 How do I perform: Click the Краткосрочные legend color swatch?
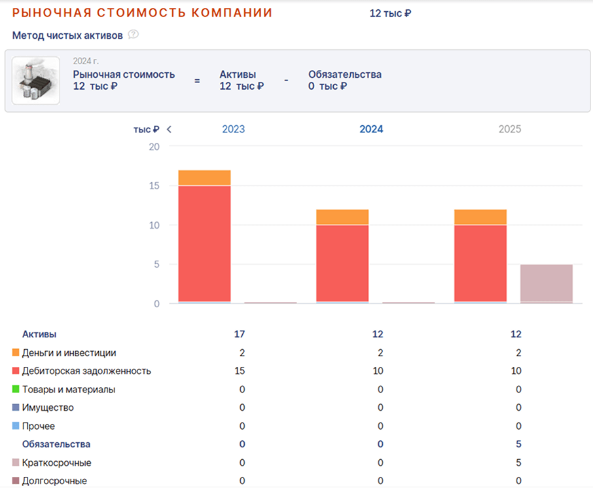pyautogui.click(x=16, y=462)
